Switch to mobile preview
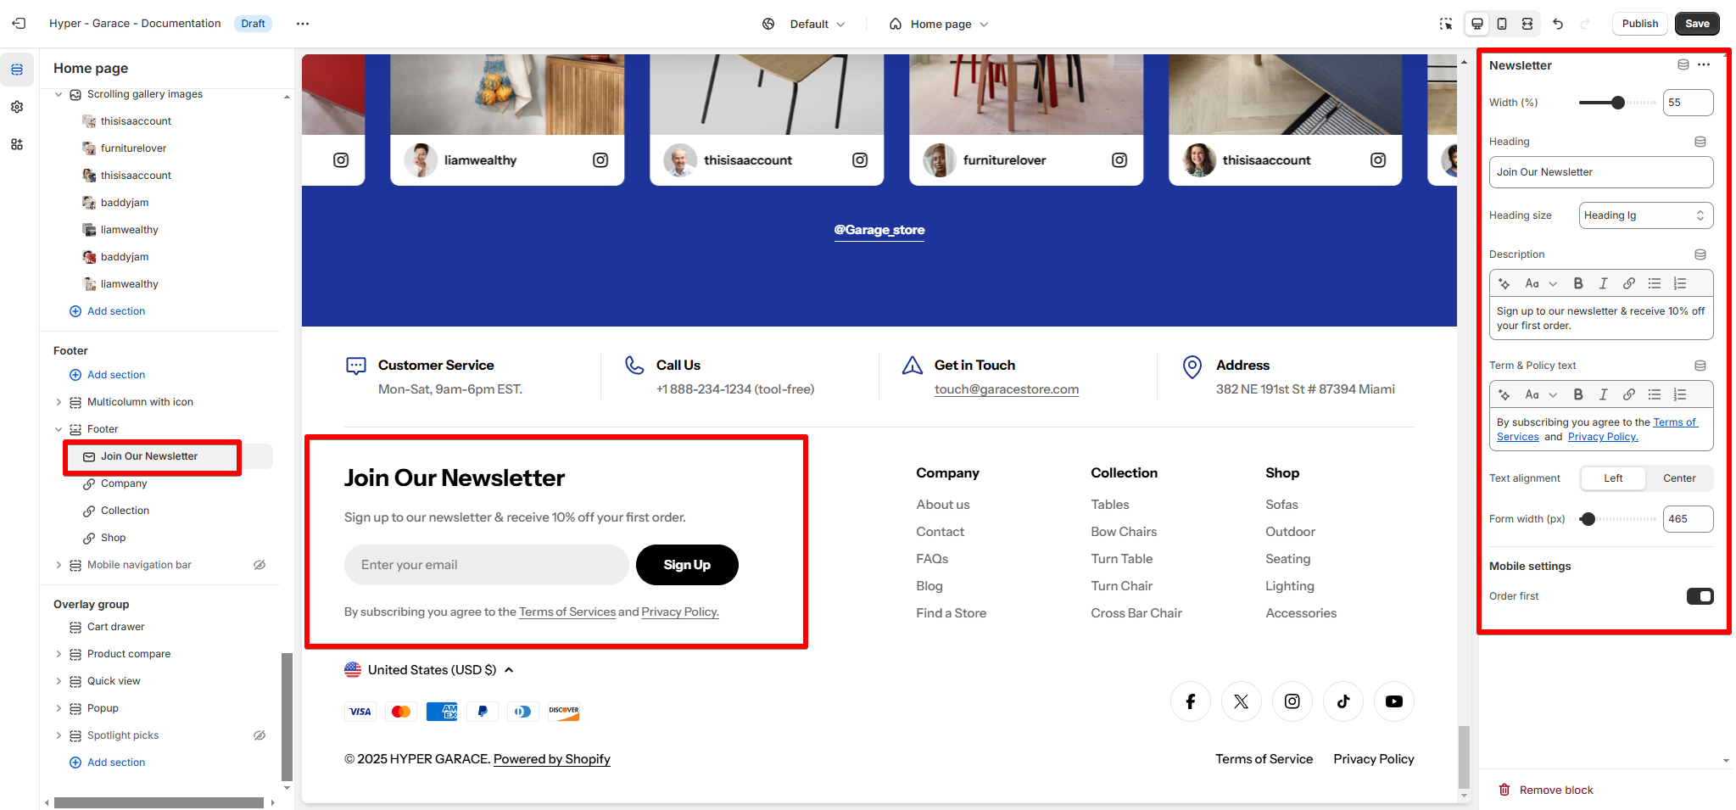The image size is (1736, 810). click(x=1502, y=24)
